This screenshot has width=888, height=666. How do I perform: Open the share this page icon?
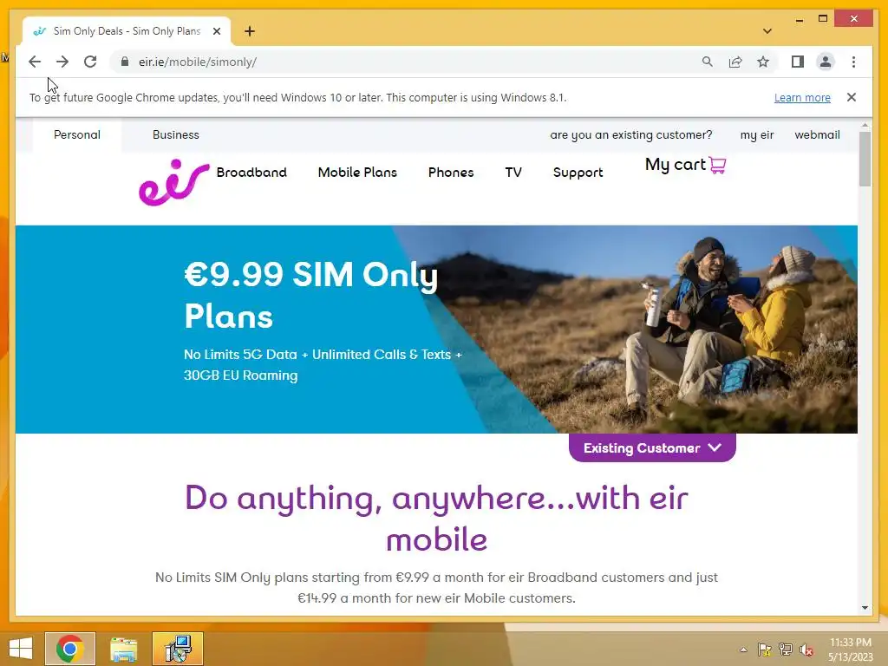(735, 62)
